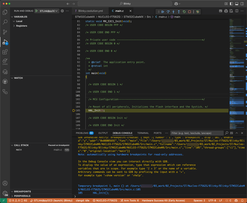Toggle the primary side bar visibility
The width and height of the screenshot is (247, 203).
coord(231,4)
